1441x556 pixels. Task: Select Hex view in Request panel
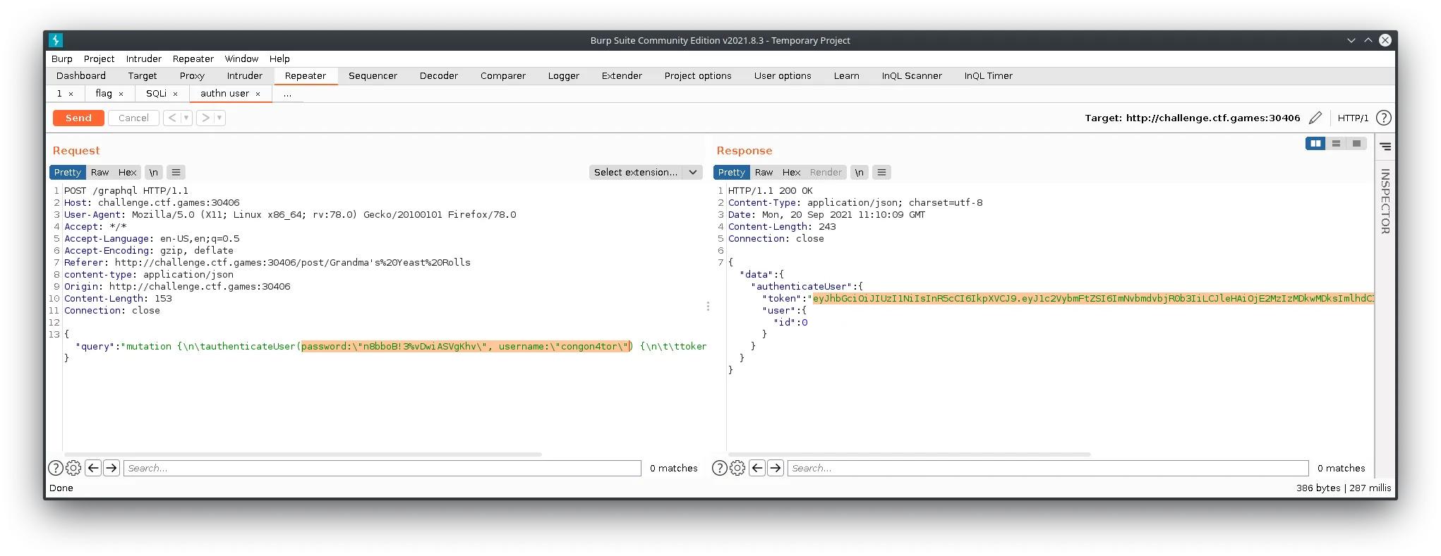[127, 172]
